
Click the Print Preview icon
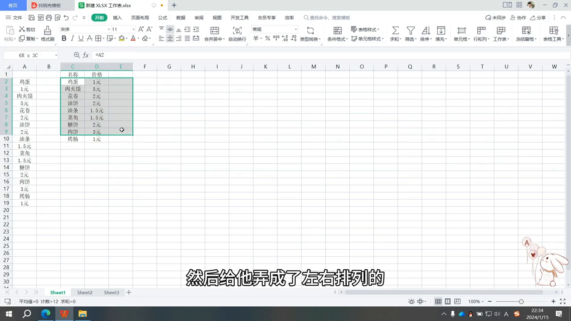(58, 18)
